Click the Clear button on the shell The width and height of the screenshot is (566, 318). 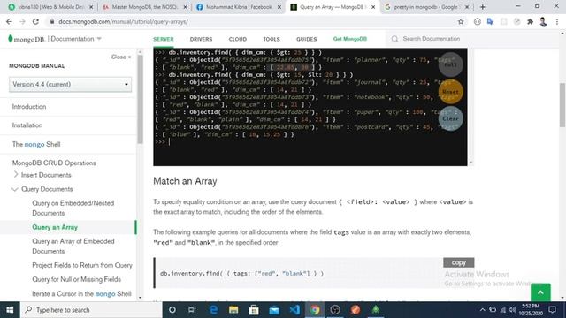450,118
